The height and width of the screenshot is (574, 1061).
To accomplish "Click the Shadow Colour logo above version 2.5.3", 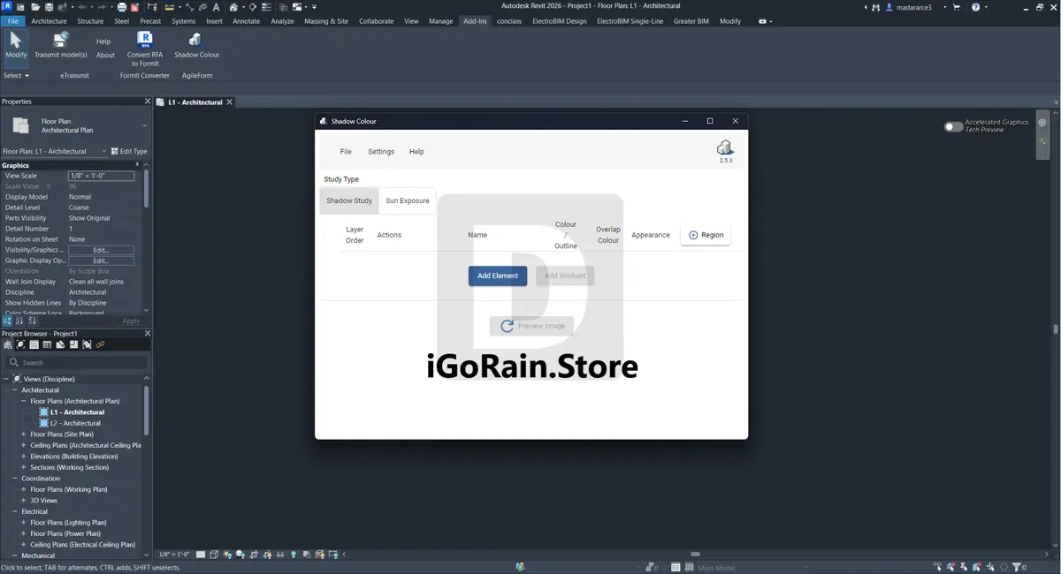I will click(x=725, y=147).
